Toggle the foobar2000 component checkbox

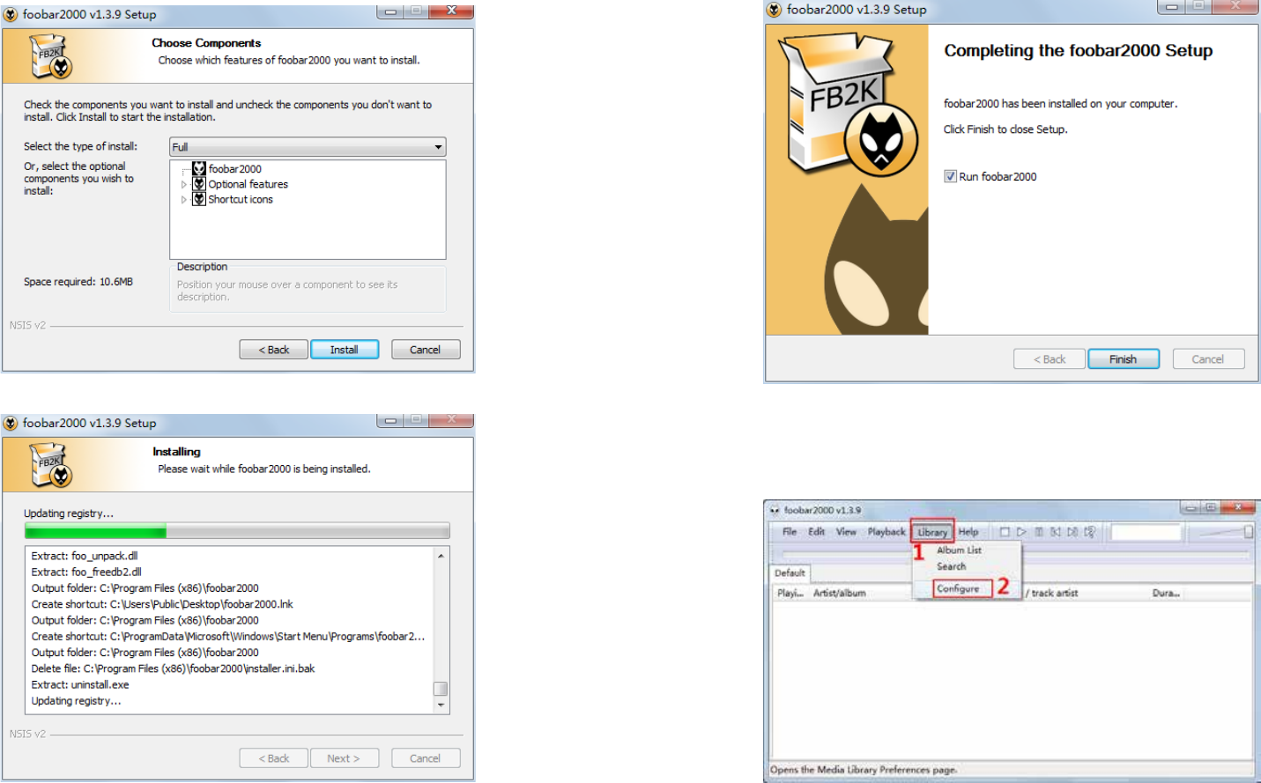tap(199, 168)
